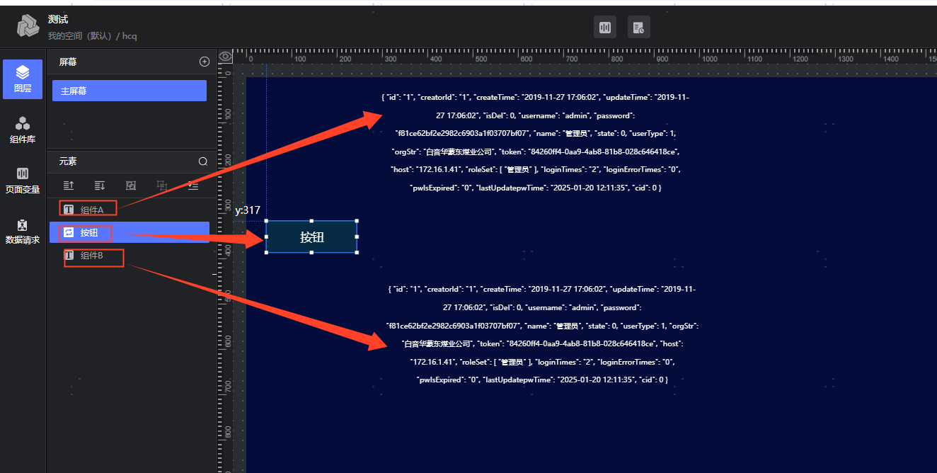This screenshot has width=937, height=473.
Task: Click the 按钮 button on canvas
Action: point(311,237)
